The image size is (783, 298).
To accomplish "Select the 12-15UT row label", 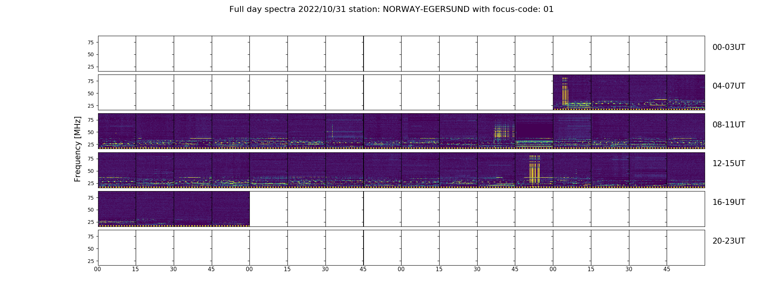I will pos(729,164).
